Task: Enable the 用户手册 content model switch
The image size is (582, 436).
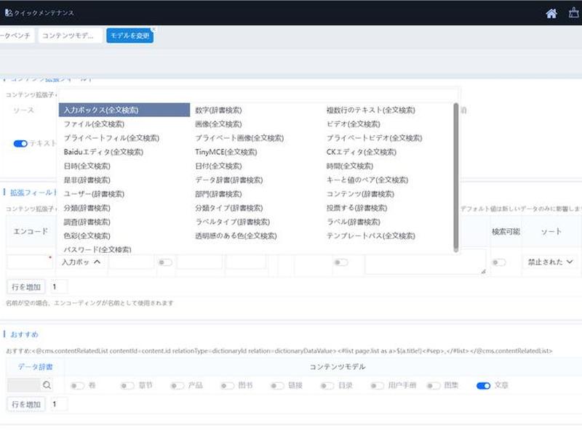Action: tap(377, 386)
